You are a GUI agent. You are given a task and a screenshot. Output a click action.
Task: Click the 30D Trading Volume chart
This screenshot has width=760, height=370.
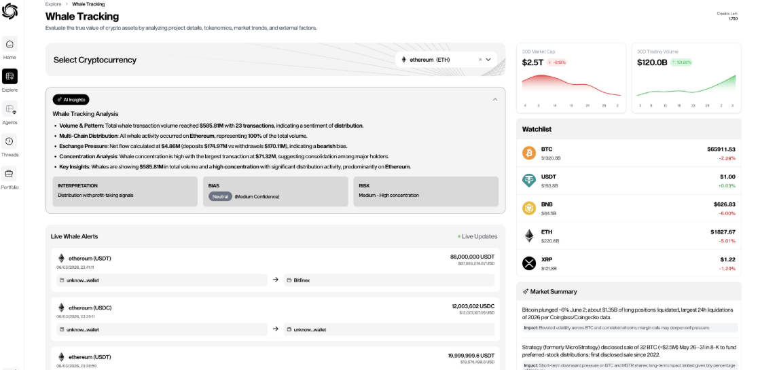click(x=687, y=86)
